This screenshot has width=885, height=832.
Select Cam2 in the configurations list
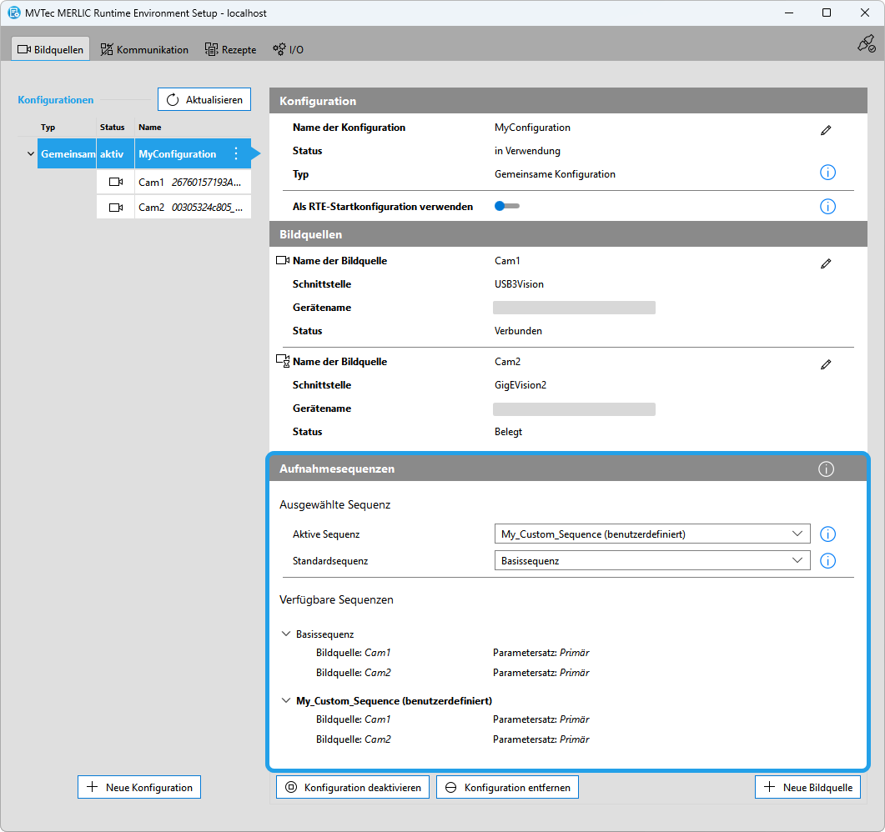point(173,208)
